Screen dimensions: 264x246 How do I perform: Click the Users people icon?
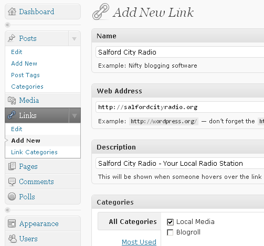pyautogui.click(x=13, y=239)
